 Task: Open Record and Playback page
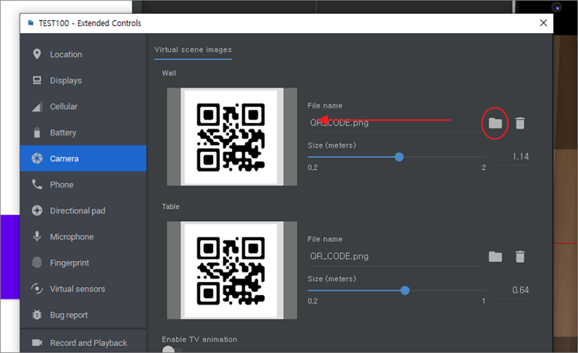tap(83, 343)
